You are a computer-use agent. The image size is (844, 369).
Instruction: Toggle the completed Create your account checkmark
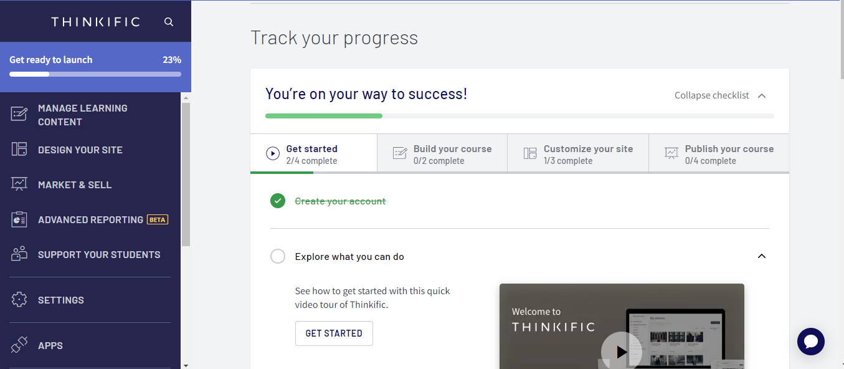pos(278,201)
